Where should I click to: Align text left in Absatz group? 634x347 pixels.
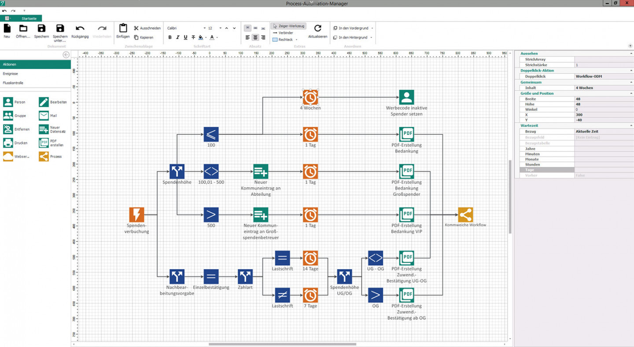tap(247, 38)
